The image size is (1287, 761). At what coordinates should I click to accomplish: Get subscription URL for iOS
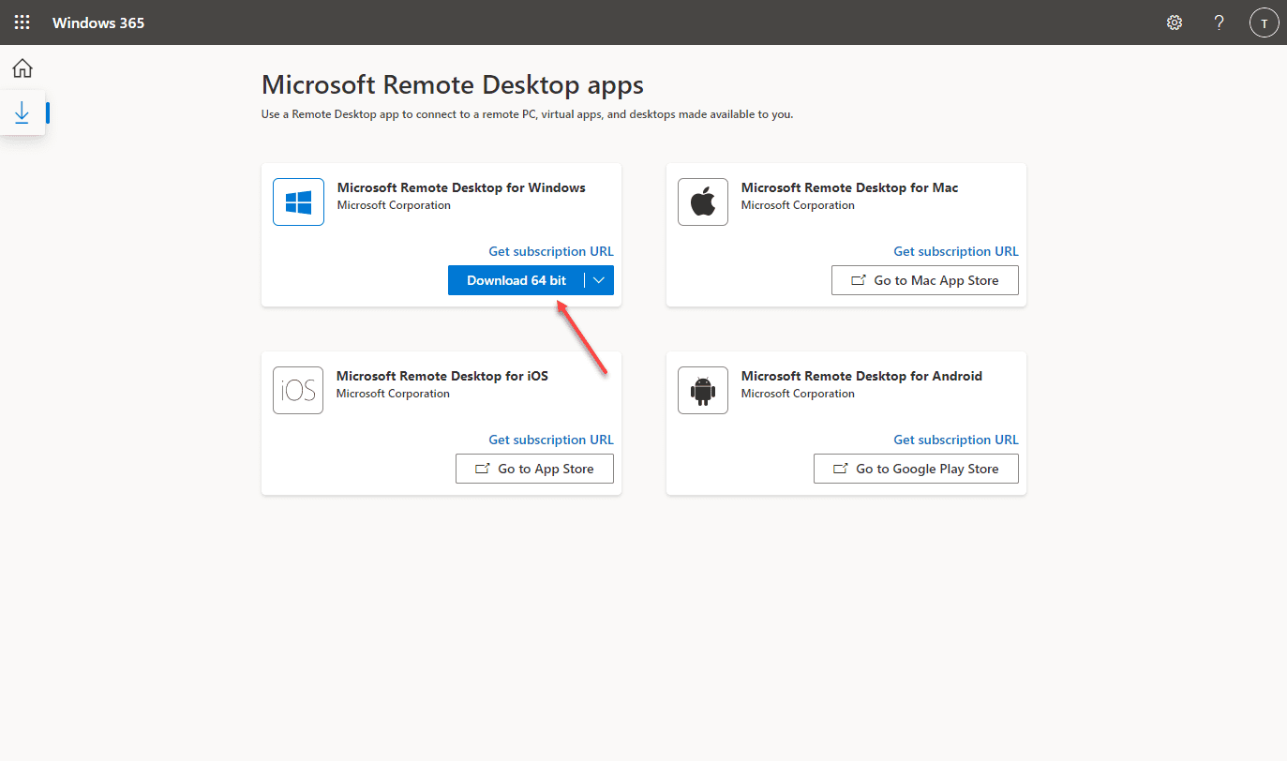click(551, 440)
